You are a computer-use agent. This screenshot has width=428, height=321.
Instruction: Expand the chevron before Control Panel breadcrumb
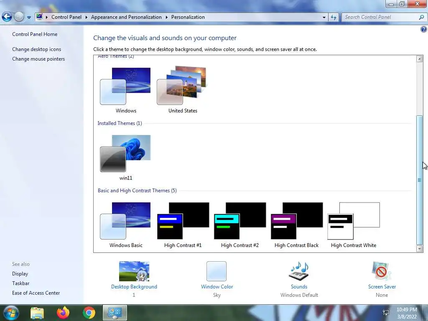coord(47,17)
